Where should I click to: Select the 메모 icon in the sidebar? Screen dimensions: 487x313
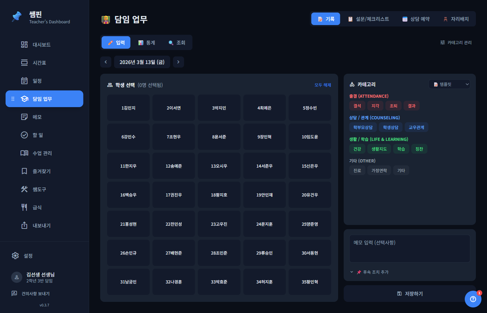tap(24, 117)
